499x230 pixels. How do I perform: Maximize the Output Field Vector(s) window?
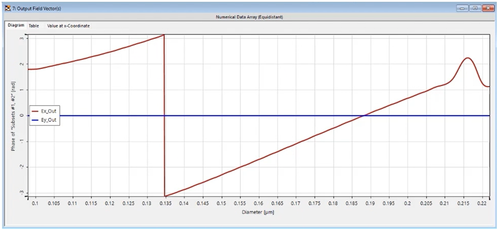(475, 8)
